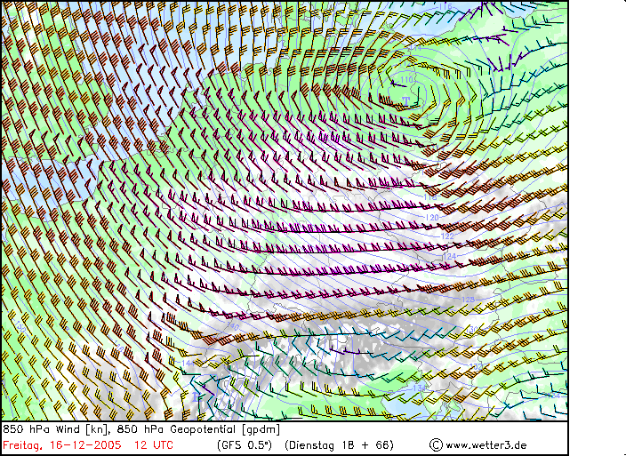Click the model label "(GFS 0.5°)"
Viewport: 626px width, 456px height.
tap(245, 445)
